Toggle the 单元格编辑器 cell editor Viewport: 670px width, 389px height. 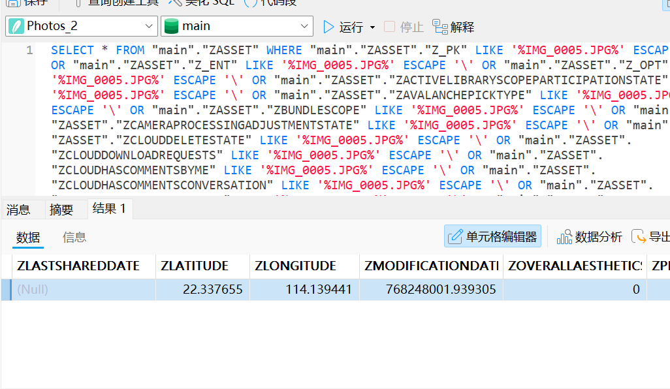tap(492, 236)
